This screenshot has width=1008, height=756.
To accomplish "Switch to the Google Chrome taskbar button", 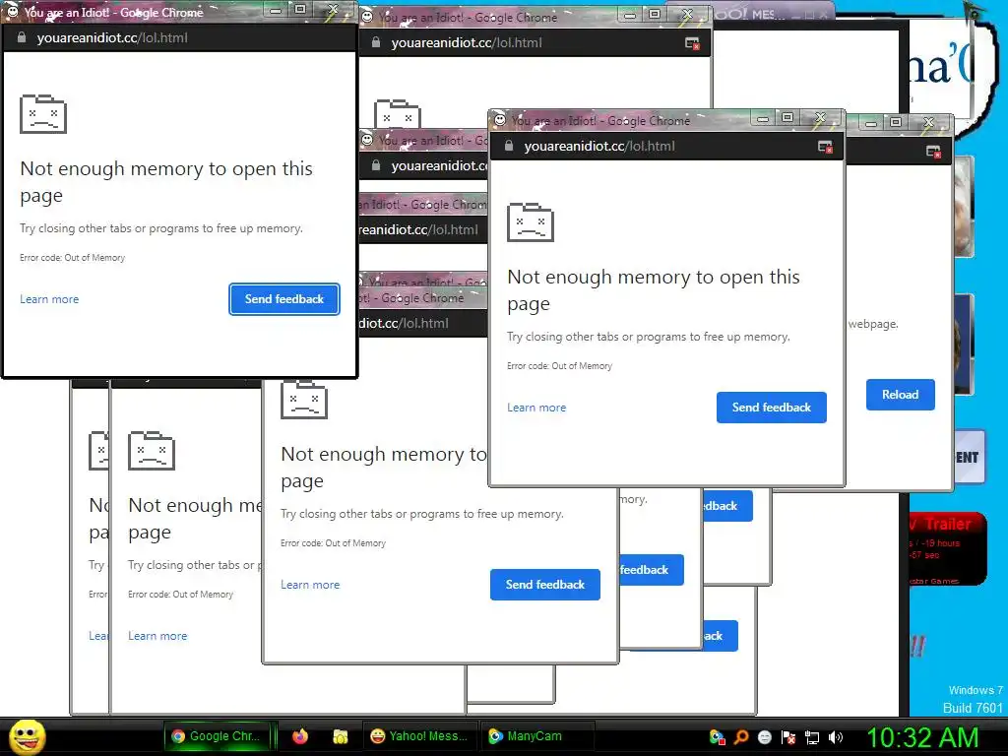I will (217, 736).
